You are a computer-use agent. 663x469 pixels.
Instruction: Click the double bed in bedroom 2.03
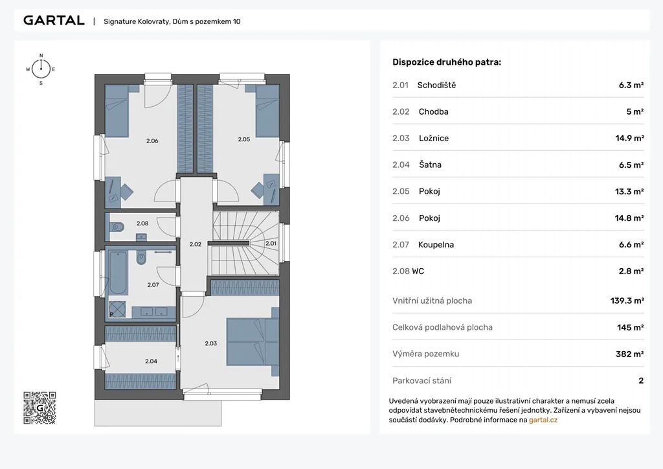252,341
